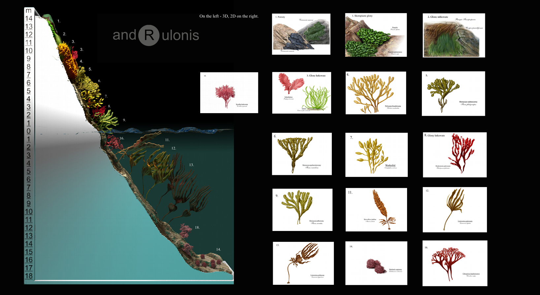Click the 'Skrzydlica jadalna' name label
The image size is (540, 295).
[370, 219]
